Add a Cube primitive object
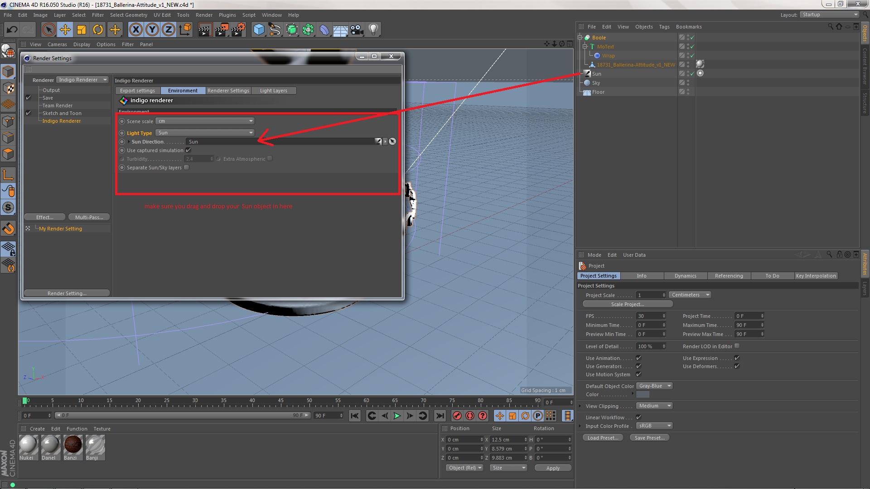The width and height of the screenshot is (870, 489). coord(259,30)
